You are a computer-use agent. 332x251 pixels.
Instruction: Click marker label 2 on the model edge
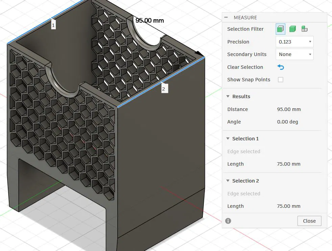coord(164,89)
